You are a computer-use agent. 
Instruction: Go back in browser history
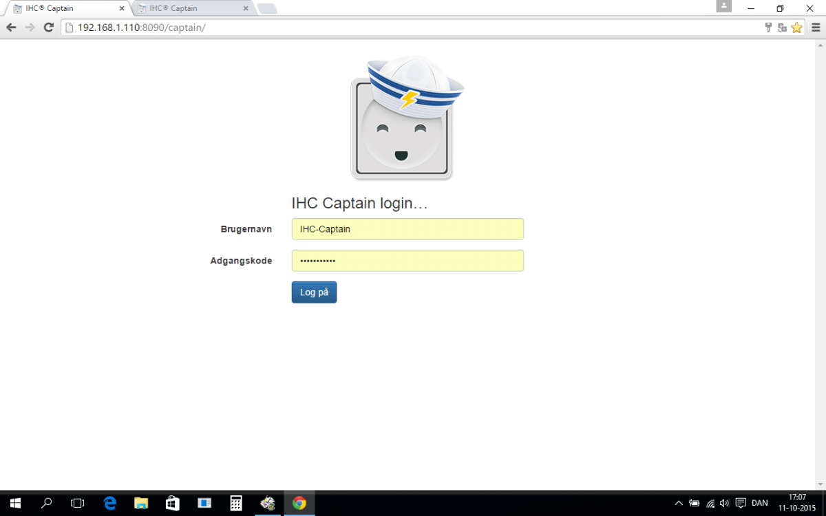click(x=11, y=28)
